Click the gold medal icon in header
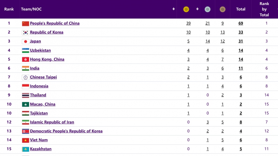Screen dimensions: 278x156 pyautogui.click(x=186, y=9)
